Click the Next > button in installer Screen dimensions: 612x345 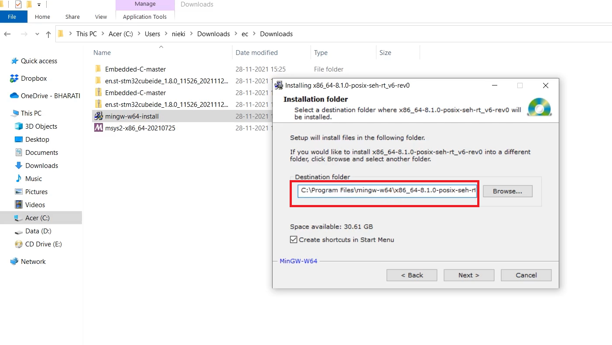pos(469,275)
